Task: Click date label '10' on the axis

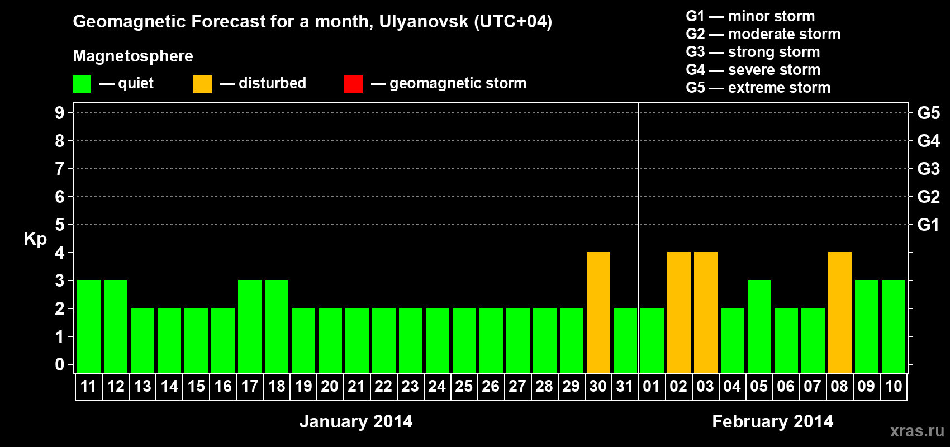Action: tap(894, 386)
